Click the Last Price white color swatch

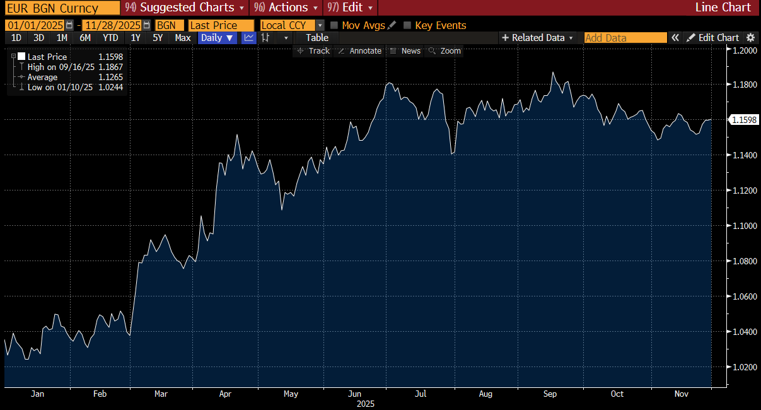(x=21, y=57)
